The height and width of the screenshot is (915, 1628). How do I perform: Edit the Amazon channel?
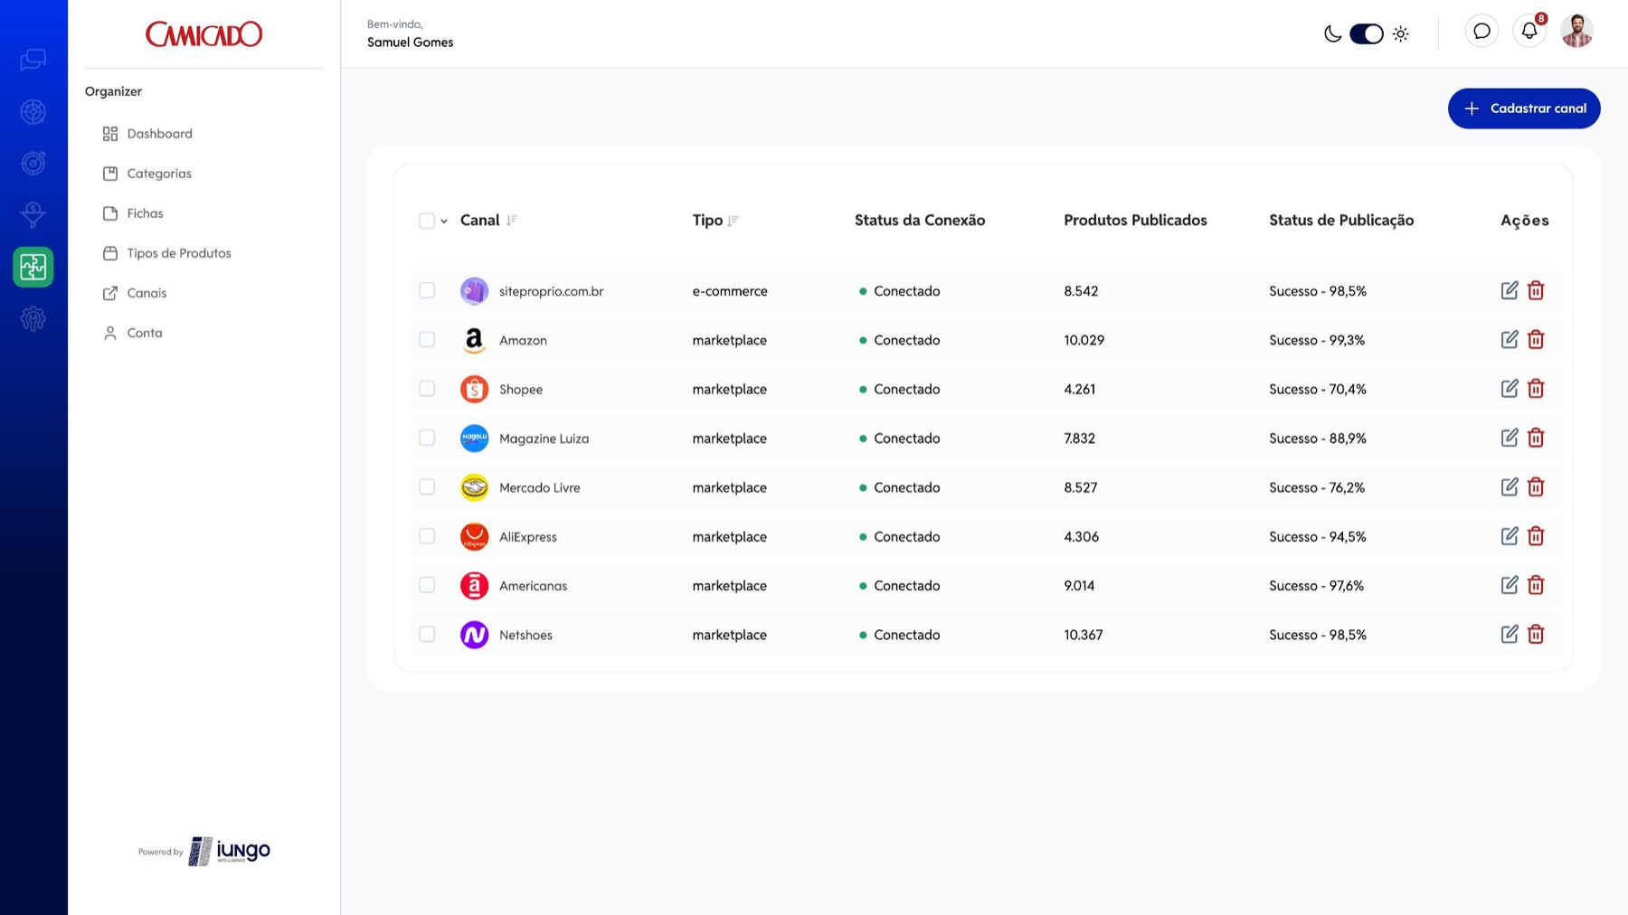[1510, 339]
